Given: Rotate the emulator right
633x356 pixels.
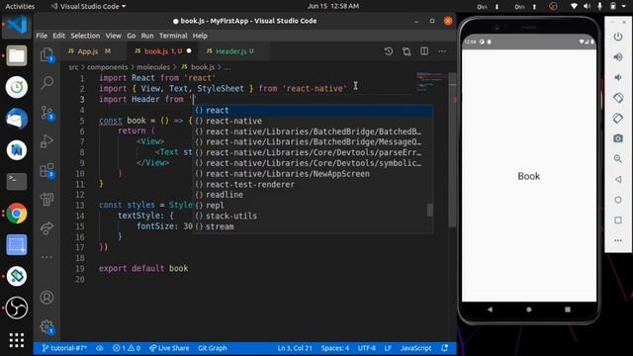Looking at the screenshot, I should (x=618, y=119).
